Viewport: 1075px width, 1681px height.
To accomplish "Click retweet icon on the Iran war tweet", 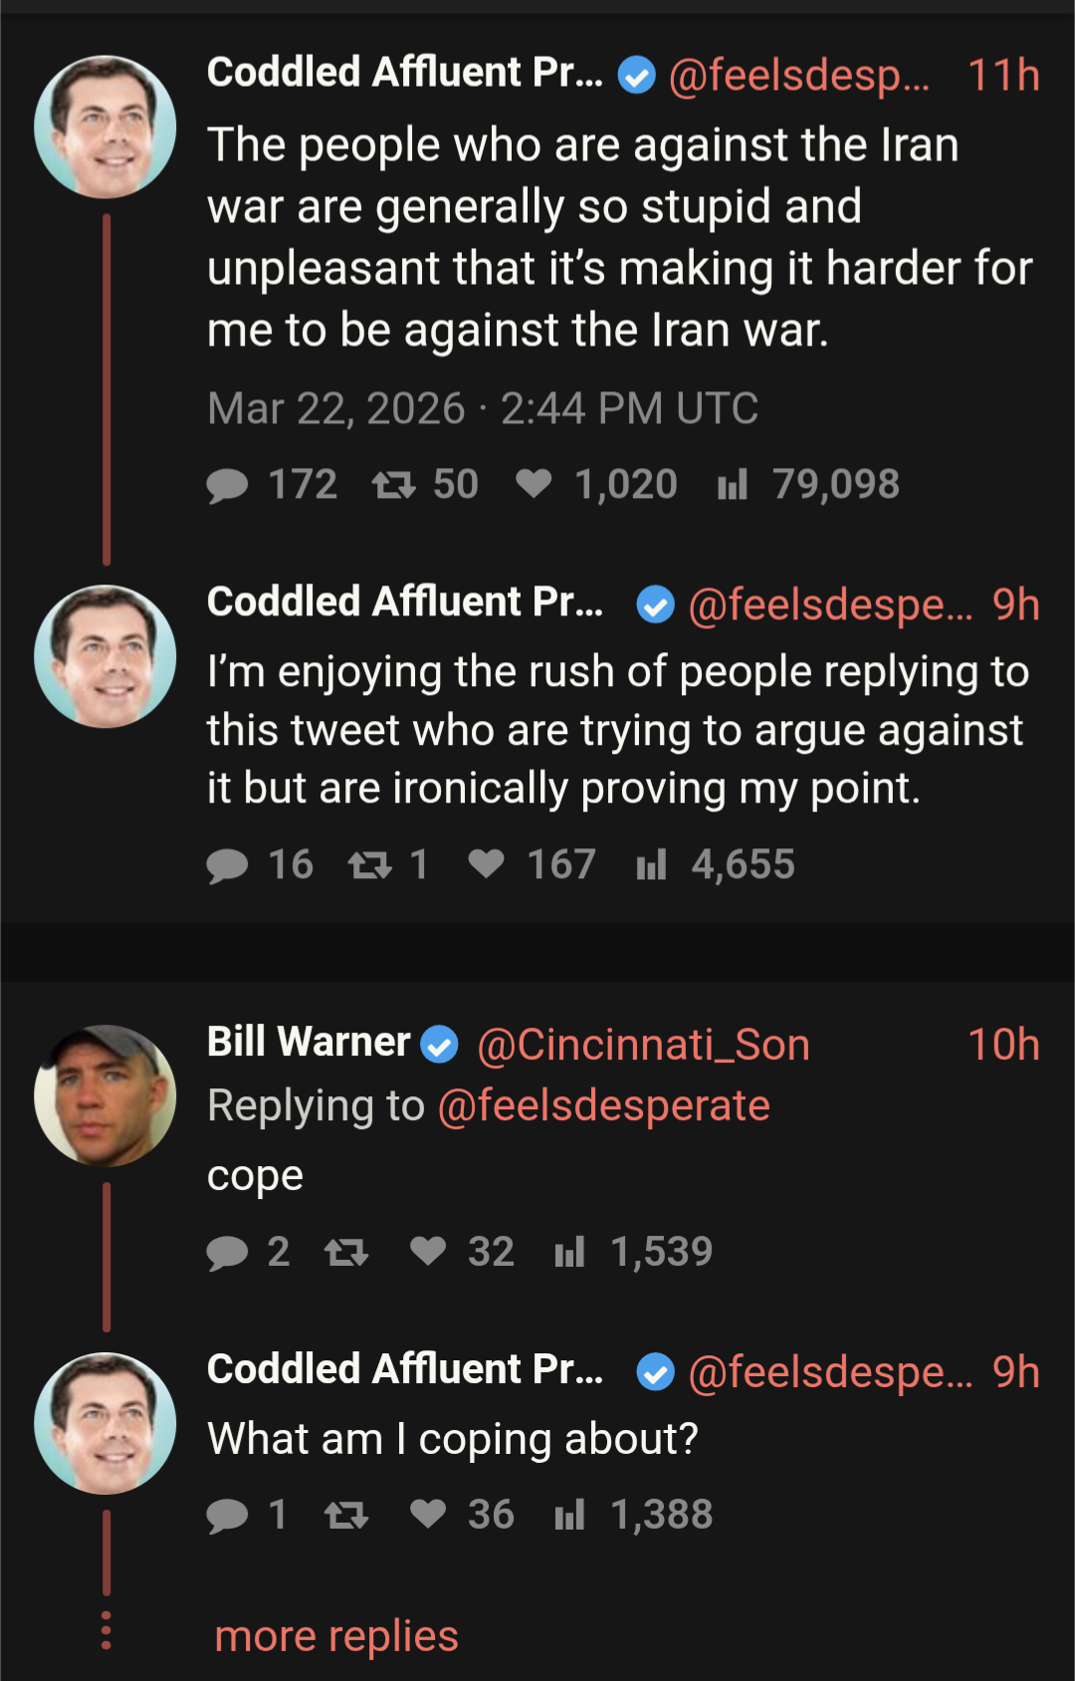I will point(393,485).
